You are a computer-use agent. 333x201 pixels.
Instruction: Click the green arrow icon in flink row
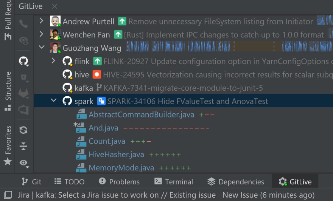97,61
